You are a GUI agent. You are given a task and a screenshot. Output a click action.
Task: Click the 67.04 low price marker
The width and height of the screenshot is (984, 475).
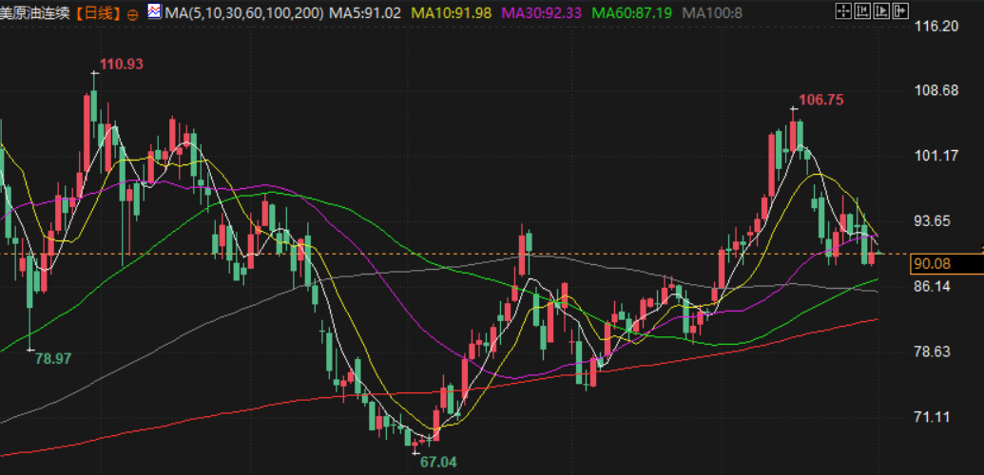click(x=438, y=463)
